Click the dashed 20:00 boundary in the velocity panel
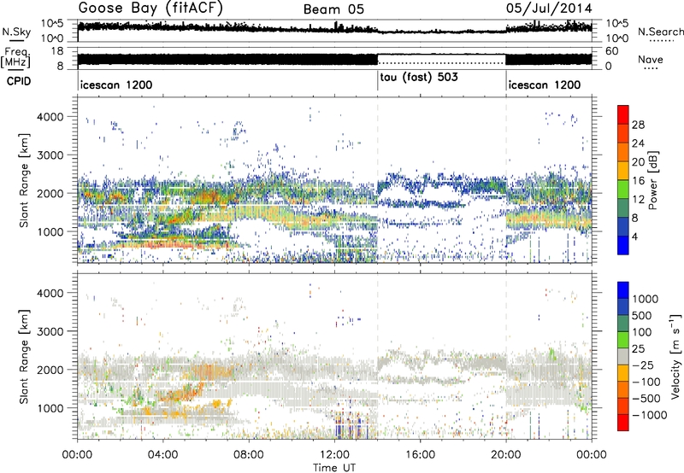This screenshot has height=473, width=684. pyautogui.click(x=506, y=356)
